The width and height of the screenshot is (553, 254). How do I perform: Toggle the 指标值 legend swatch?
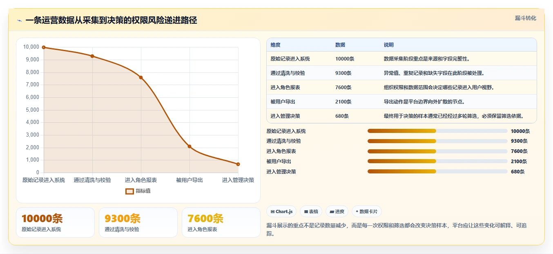[x=129, y=191]
